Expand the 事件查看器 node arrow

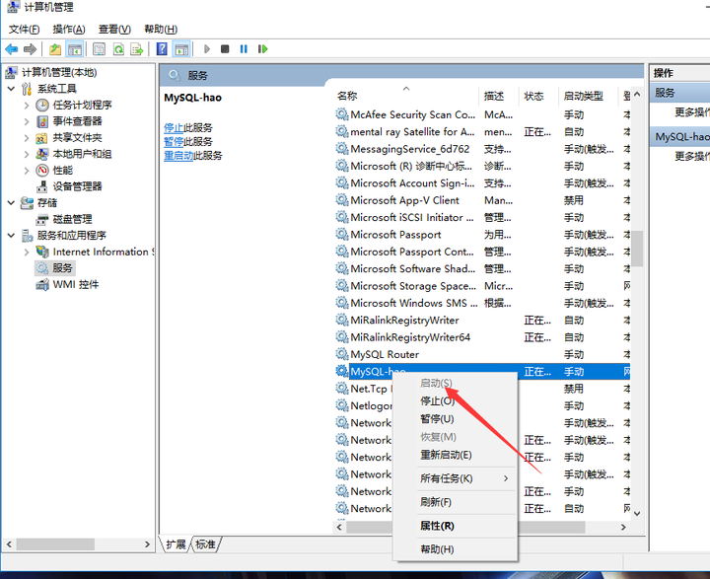point(27,121)
